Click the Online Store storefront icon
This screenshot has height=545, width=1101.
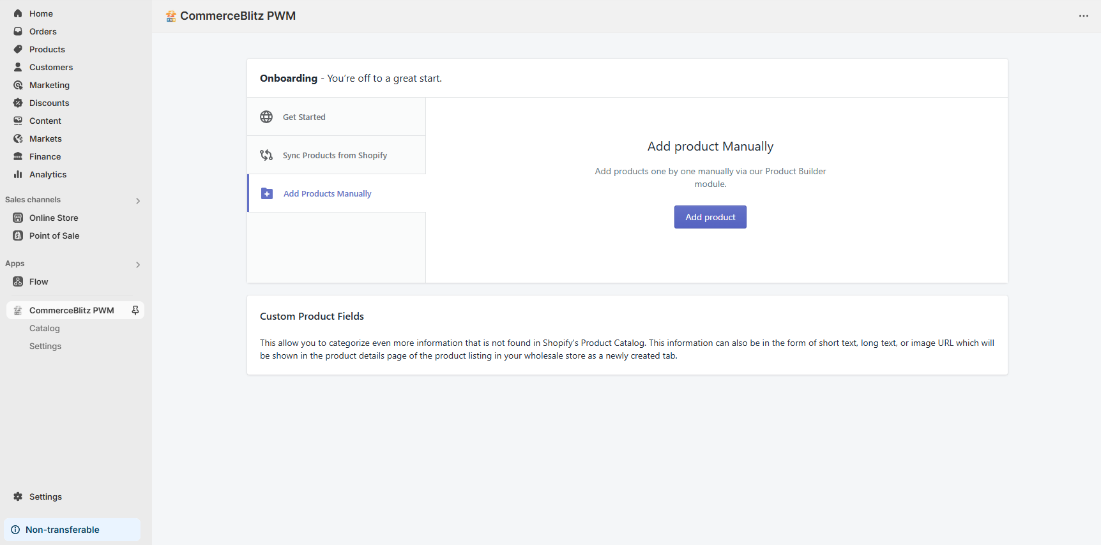[18, 218]
